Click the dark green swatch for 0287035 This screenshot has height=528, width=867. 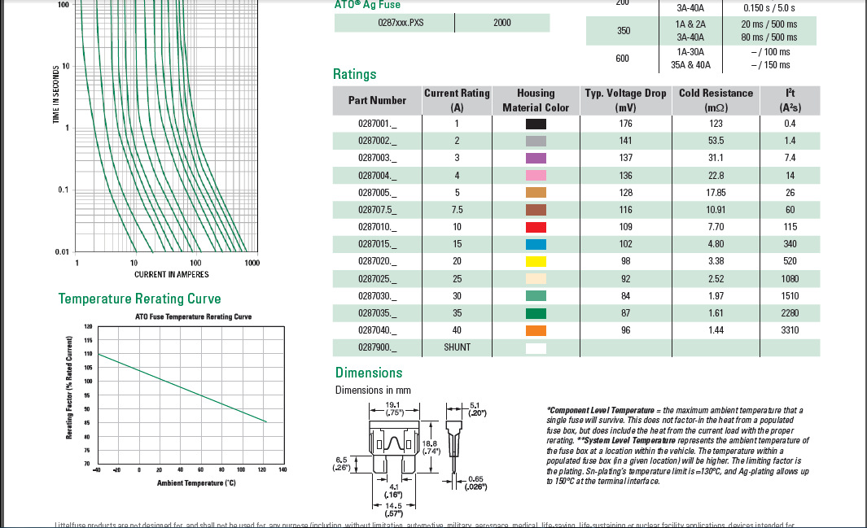536,313
